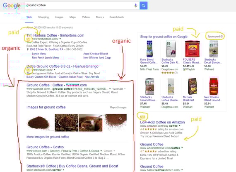Click the Google logo
Screen dimensions: 236x172
point(12,5)
